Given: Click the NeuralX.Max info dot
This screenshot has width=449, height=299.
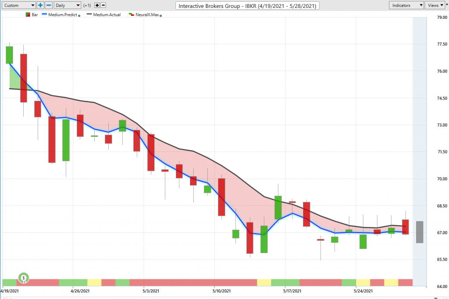Looking at the screenshot, I should click(x=160, y=16).
